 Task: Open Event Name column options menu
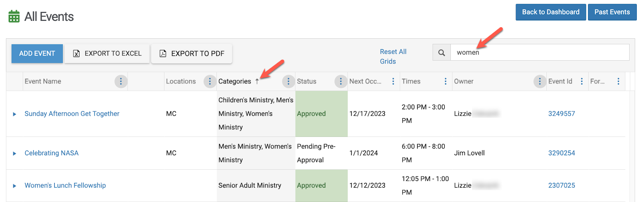tap(121, 81)
